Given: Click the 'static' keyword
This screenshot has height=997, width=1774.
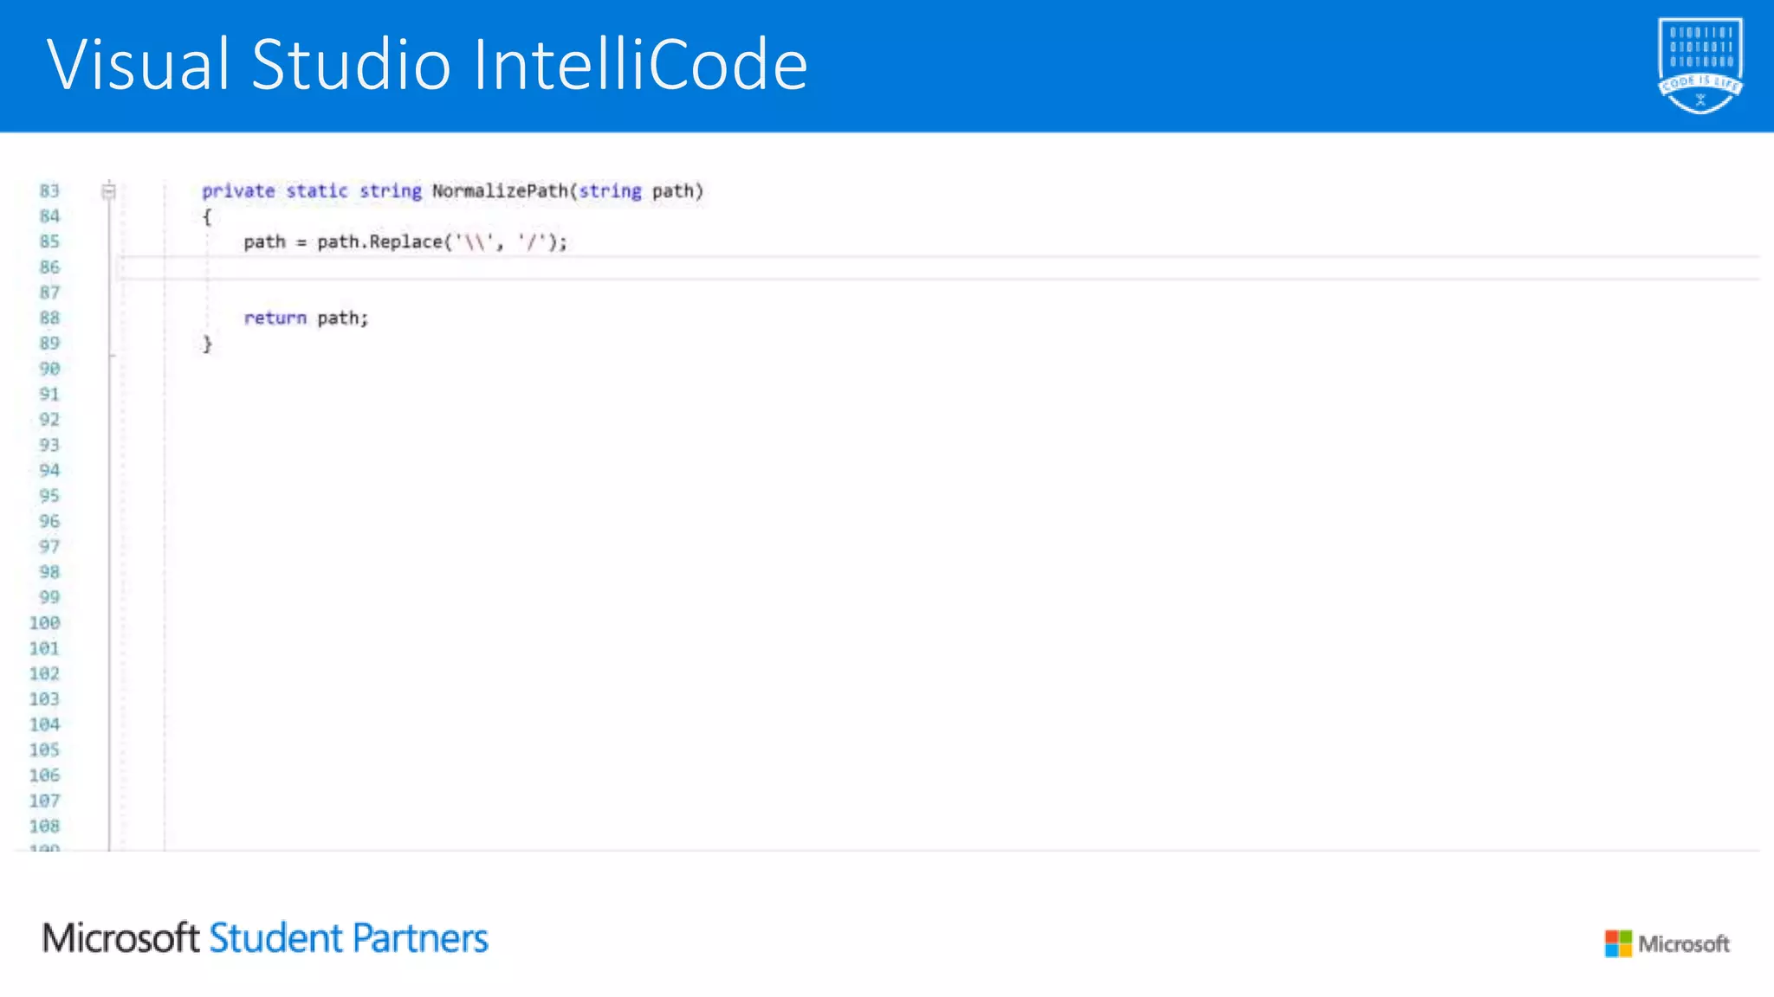Looking at the screenshot, I should [317, 191].
